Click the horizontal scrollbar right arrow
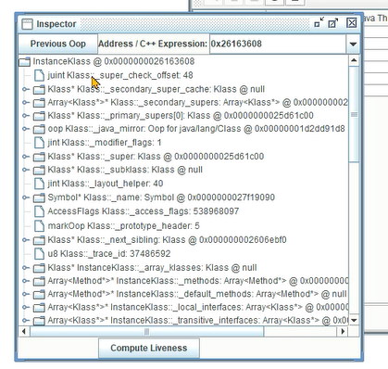This screenshot has height=369, width=388. 343,332
